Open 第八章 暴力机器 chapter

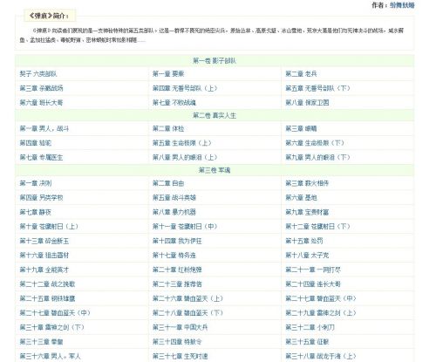tap(174, 212)
